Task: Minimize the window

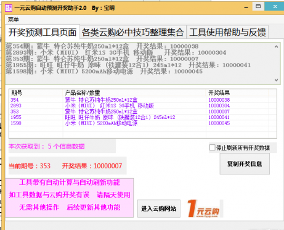Action: (246, 7)
